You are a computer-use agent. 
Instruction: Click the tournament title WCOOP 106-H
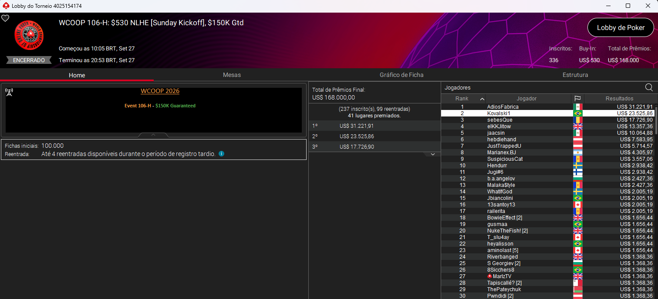[151, 23]
